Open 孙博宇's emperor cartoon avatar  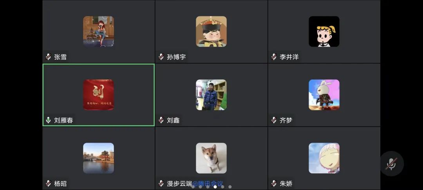211,32
